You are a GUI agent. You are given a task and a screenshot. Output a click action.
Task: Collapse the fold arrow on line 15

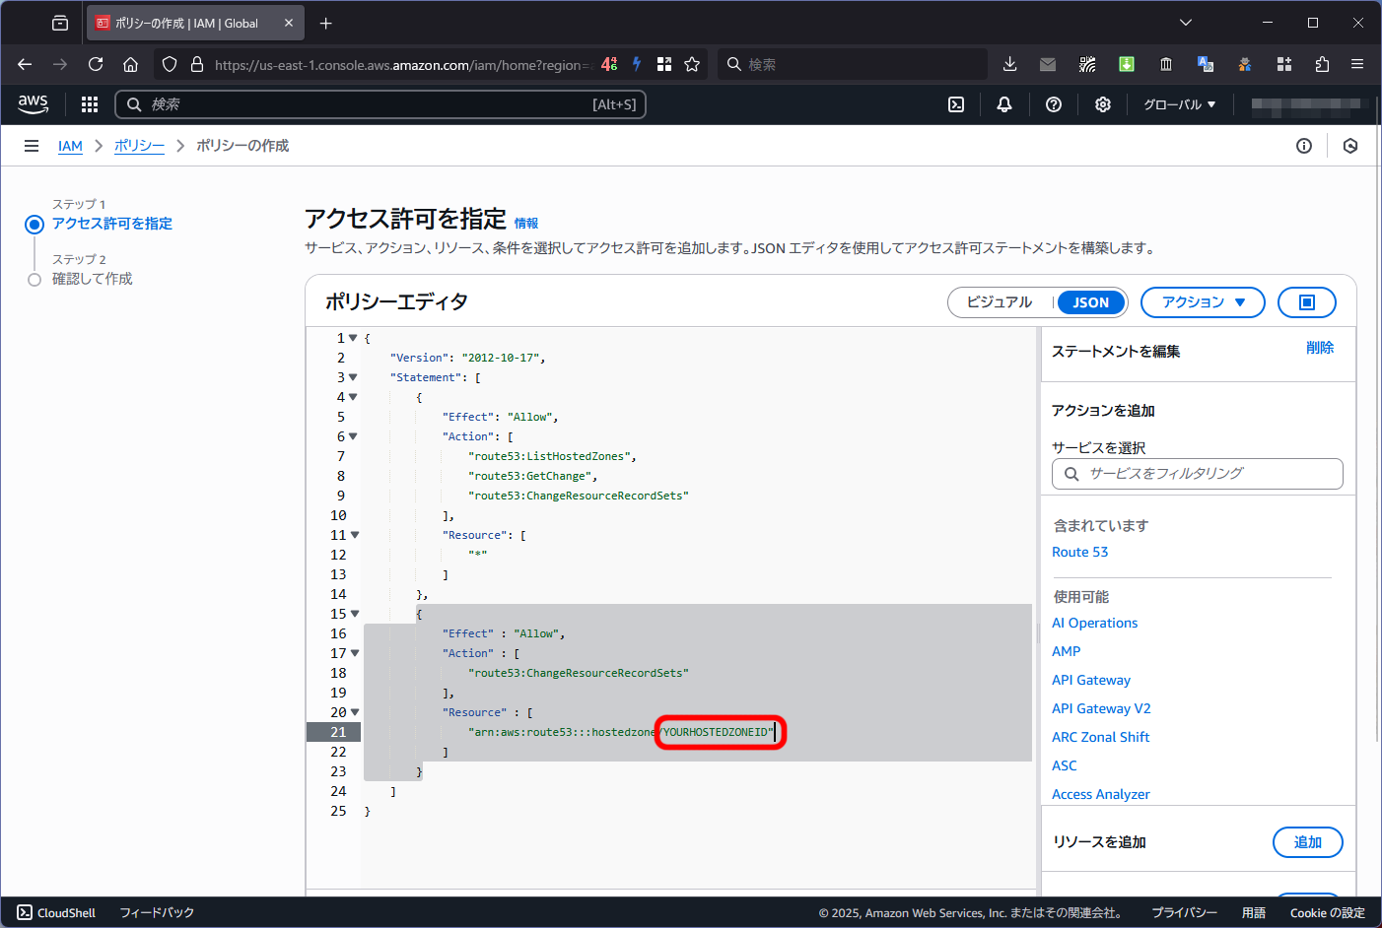(x=355, y=614)
